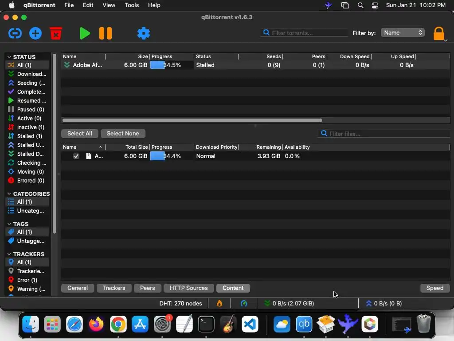The width and height of the screenshot is (454, 341).
Task: Open the Help menu
Action: click(x=154, y=5)
